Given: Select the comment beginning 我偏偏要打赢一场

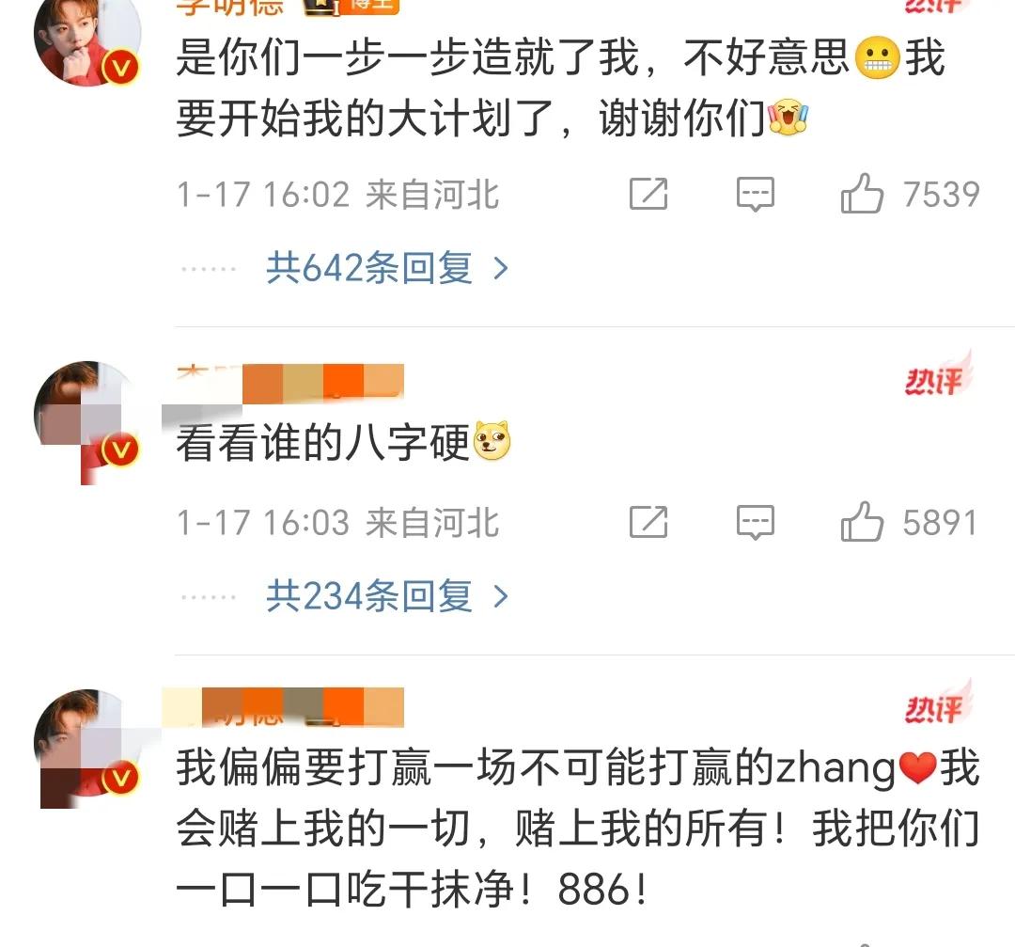Looking at the screenshot, I should pos(577,828).
